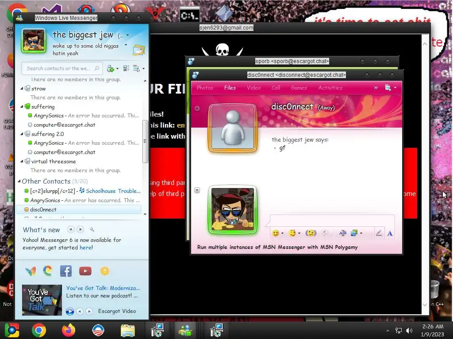The height and width of the screenshot is (339, 453).
Task: Show more chat toolbar items chevron
Action: point(376,88)
